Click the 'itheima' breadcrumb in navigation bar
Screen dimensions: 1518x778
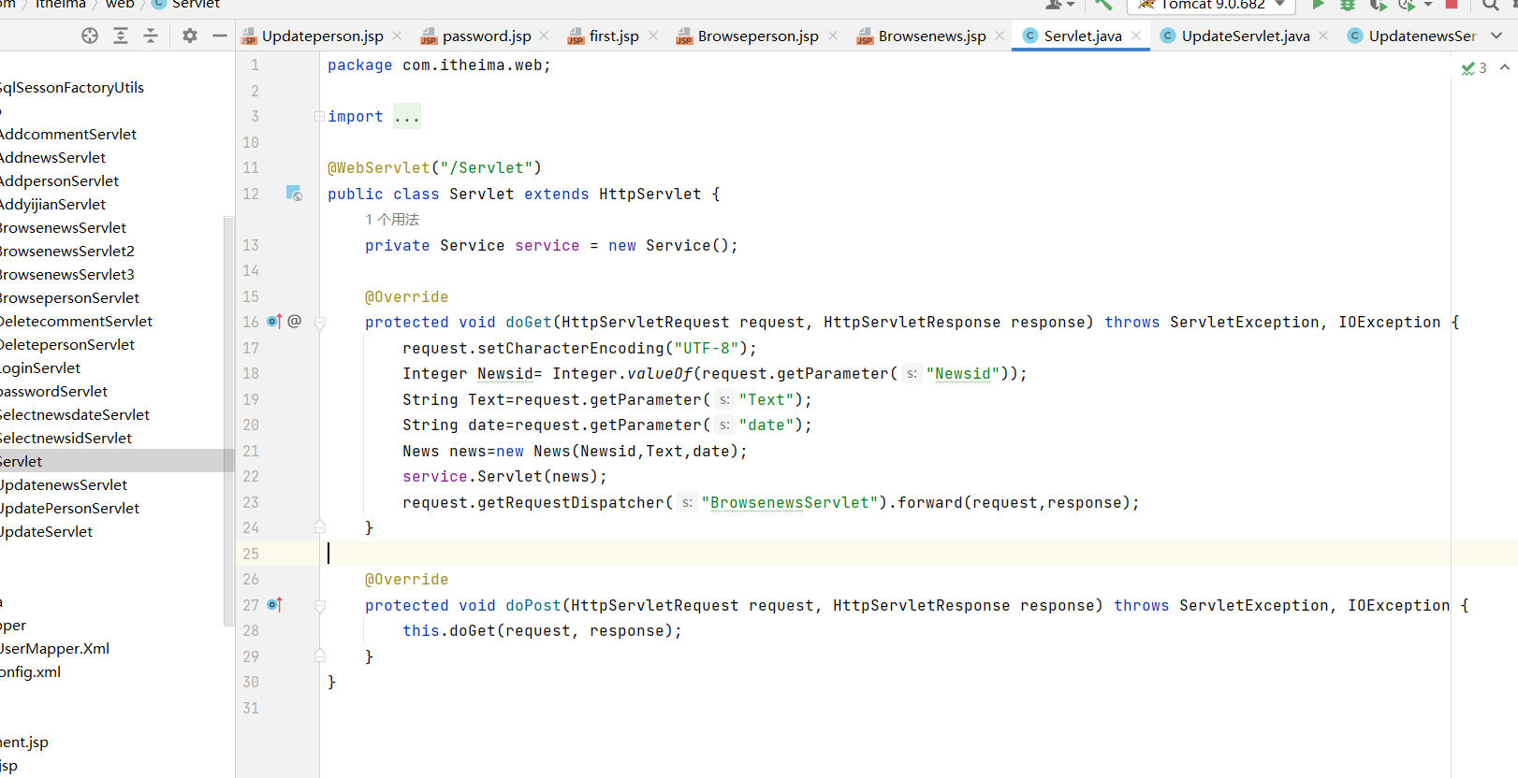pos(60,5)
